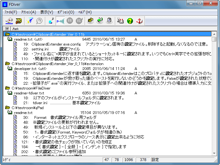This screenshot has width=220, height=165.
Task: Open the 表示(V) menu
Action: pyautogui.click(x=46, y=12)
